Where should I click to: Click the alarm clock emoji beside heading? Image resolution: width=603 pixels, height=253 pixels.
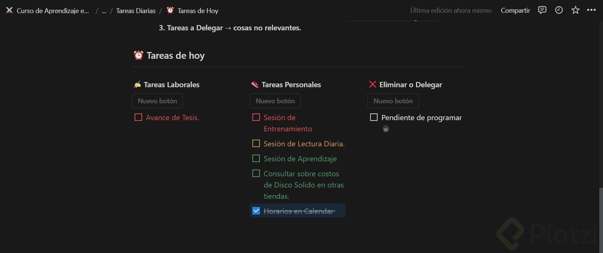coord(138,55)
